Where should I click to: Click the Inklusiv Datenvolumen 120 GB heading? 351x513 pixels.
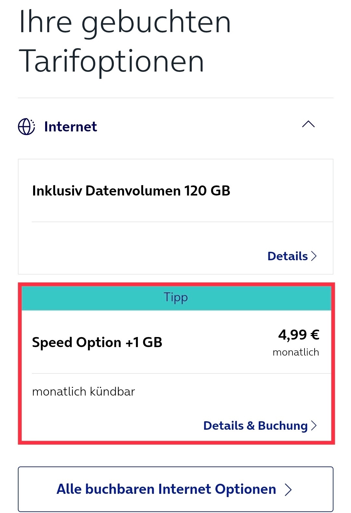pos(131,191)
